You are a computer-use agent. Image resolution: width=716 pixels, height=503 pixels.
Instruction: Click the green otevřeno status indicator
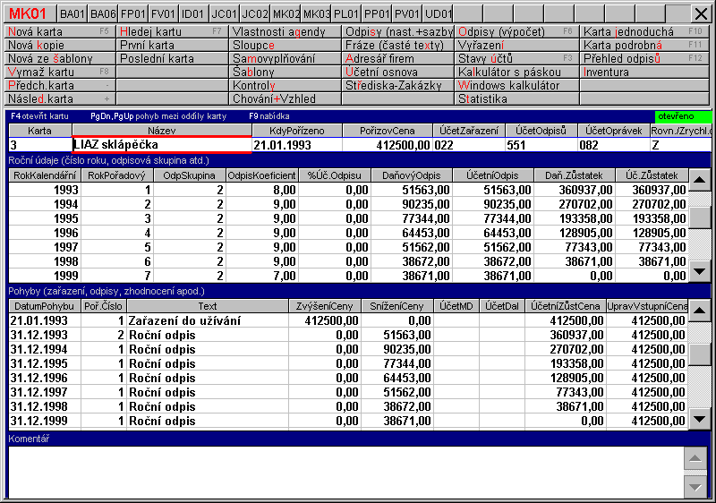point(683,116)
